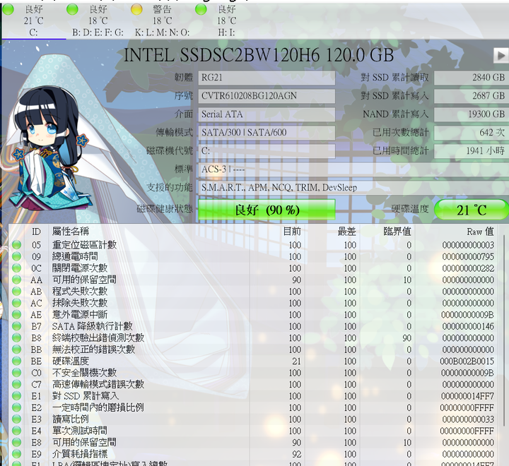Select attribute name 意外電源中斷

[79, 315]
